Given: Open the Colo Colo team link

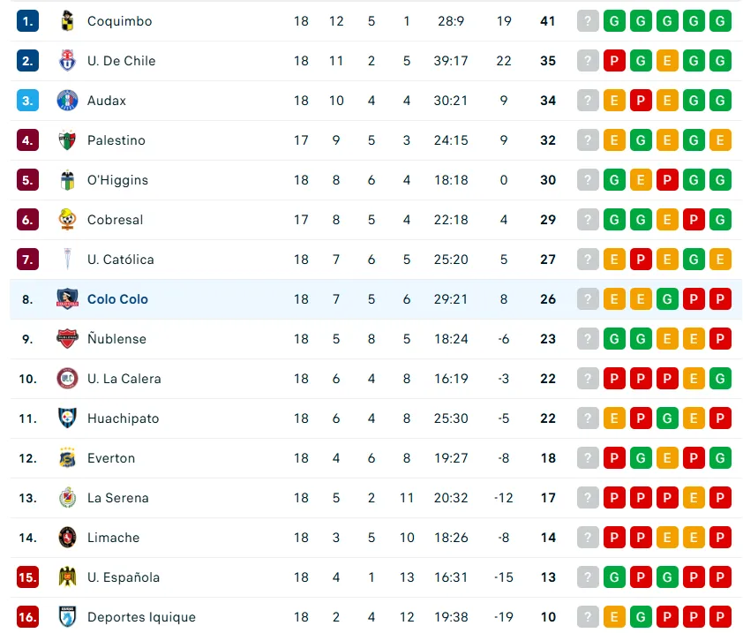Looking at the screenshot, I should click(117, 299).
